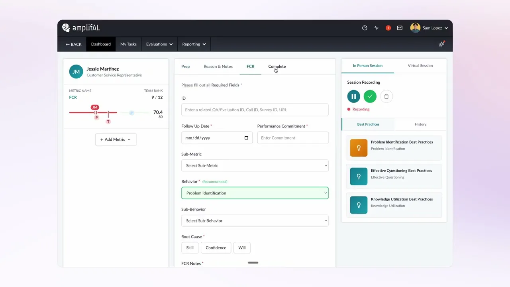Select the Best Practices tab
The width and height of the screenshot is (510, 287).
click(x=368, y=124)
